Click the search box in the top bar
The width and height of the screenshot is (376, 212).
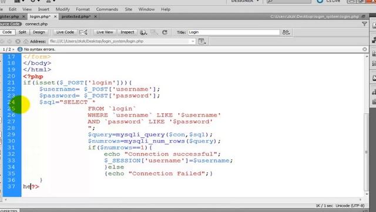click(x=288, y=1)
